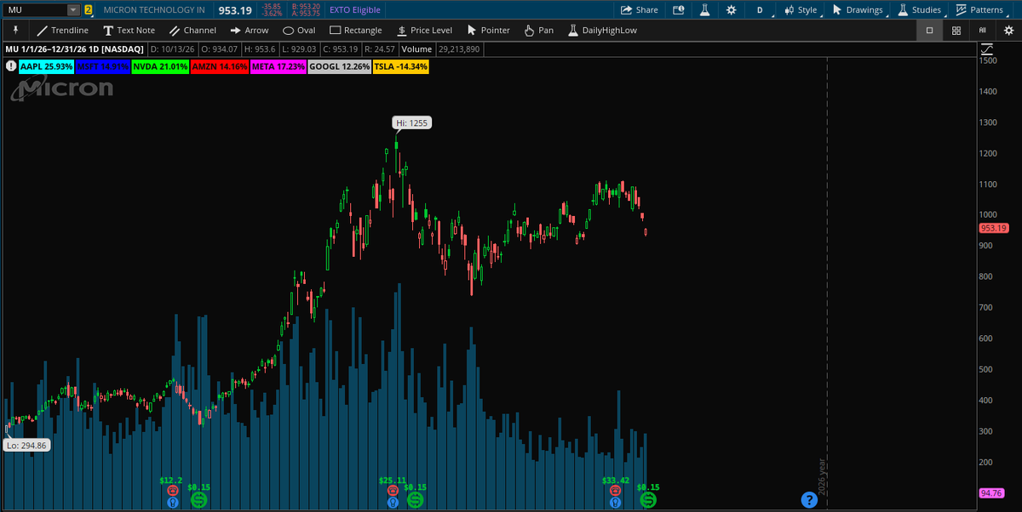
Task: Choose the Channel drawing tool
Action: coord(192,30)
